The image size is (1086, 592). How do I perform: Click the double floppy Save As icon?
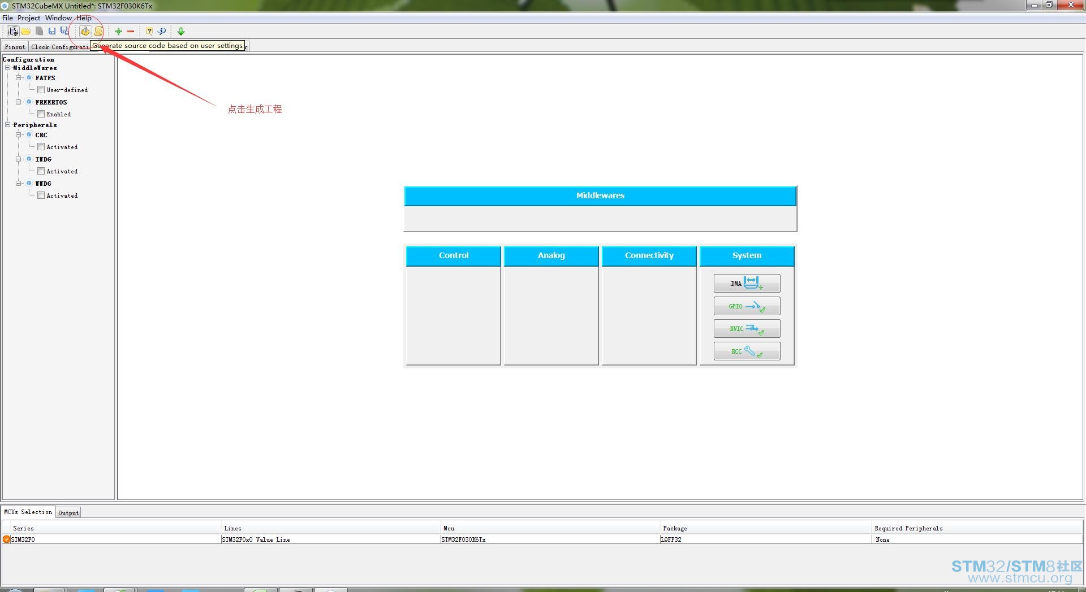click(64, 31)
